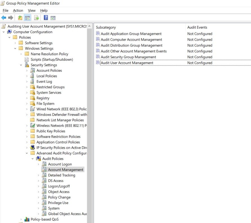Toggle the Show/Hide Action Pane icon
Image resolution: width=251 pixels, height=223 pixels.
click(x=53, y=18)
